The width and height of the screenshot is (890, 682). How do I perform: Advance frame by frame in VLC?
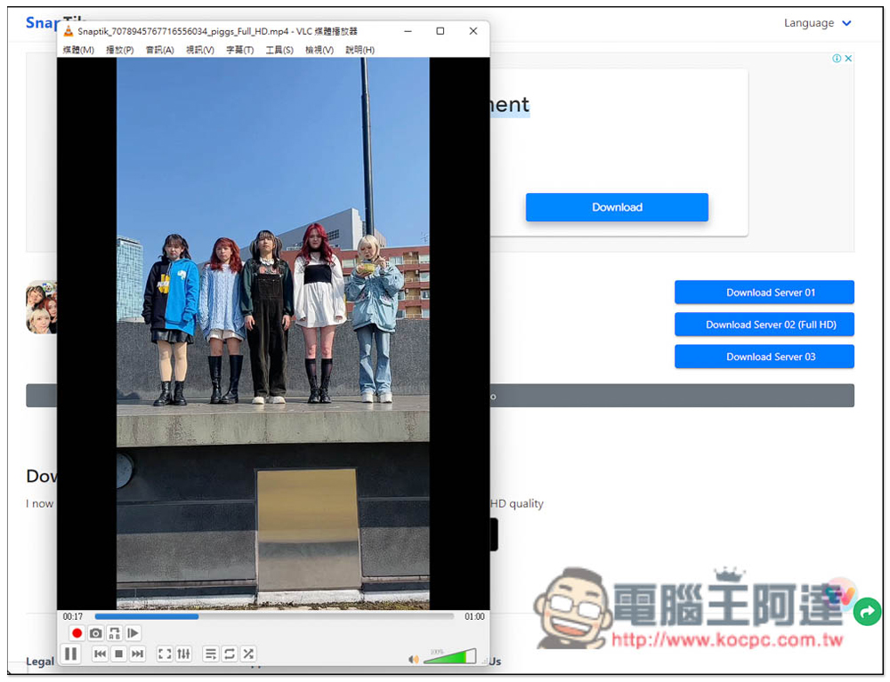pos(133,633)
